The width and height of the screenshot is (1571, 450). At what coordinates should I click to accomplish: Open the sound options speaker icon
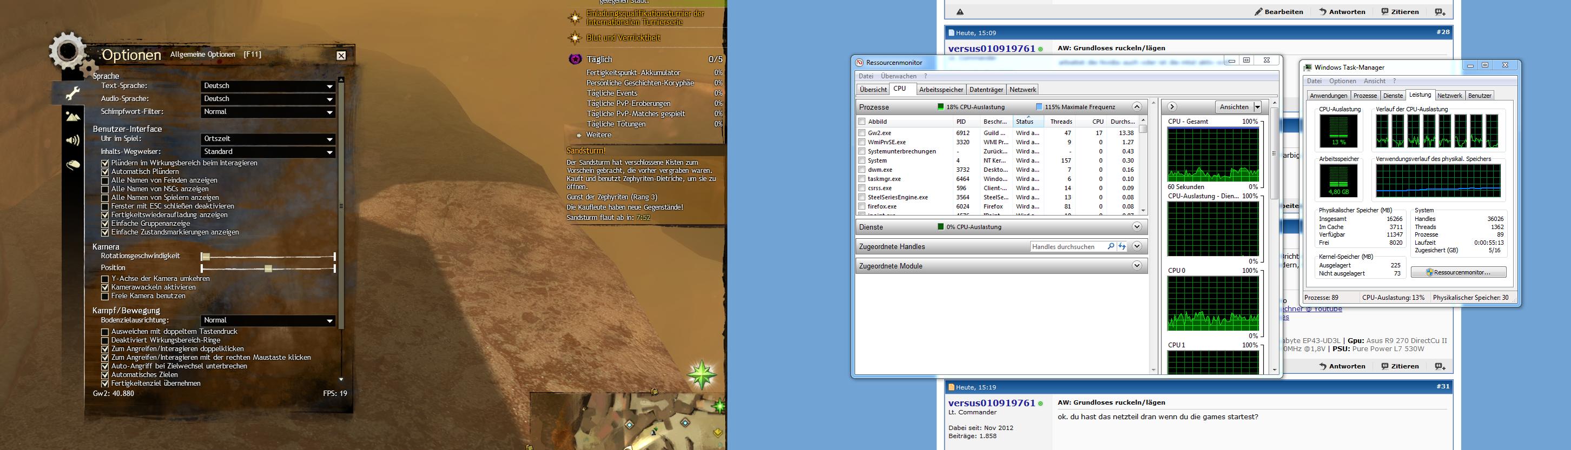point(72,140)
